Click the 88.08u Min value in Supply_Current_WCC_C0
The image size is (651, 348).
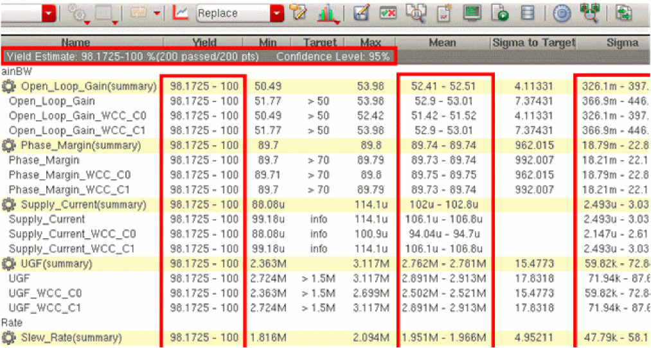[268, 234]
